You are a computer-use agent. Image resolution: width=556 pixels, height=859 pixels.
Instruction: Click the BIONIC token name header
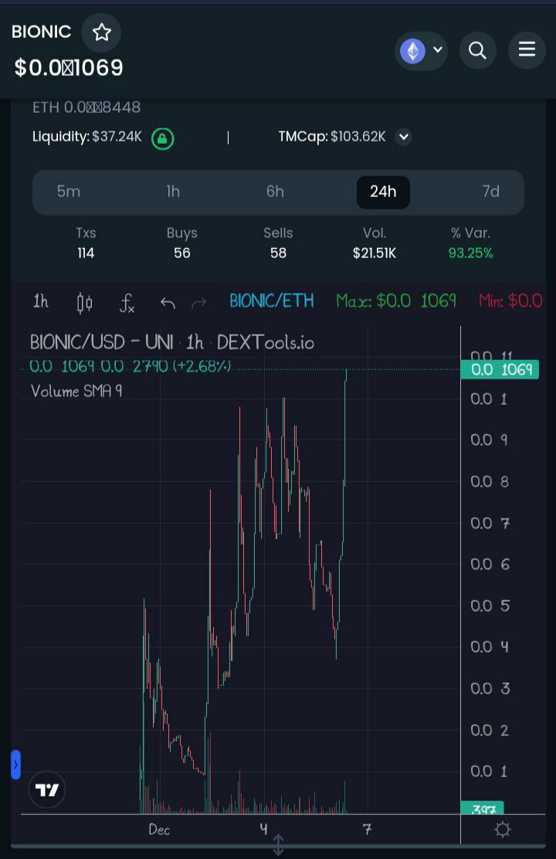tap(41, 32)
